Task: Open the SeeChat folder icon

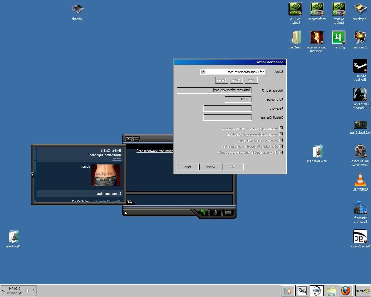Action: 295,40
